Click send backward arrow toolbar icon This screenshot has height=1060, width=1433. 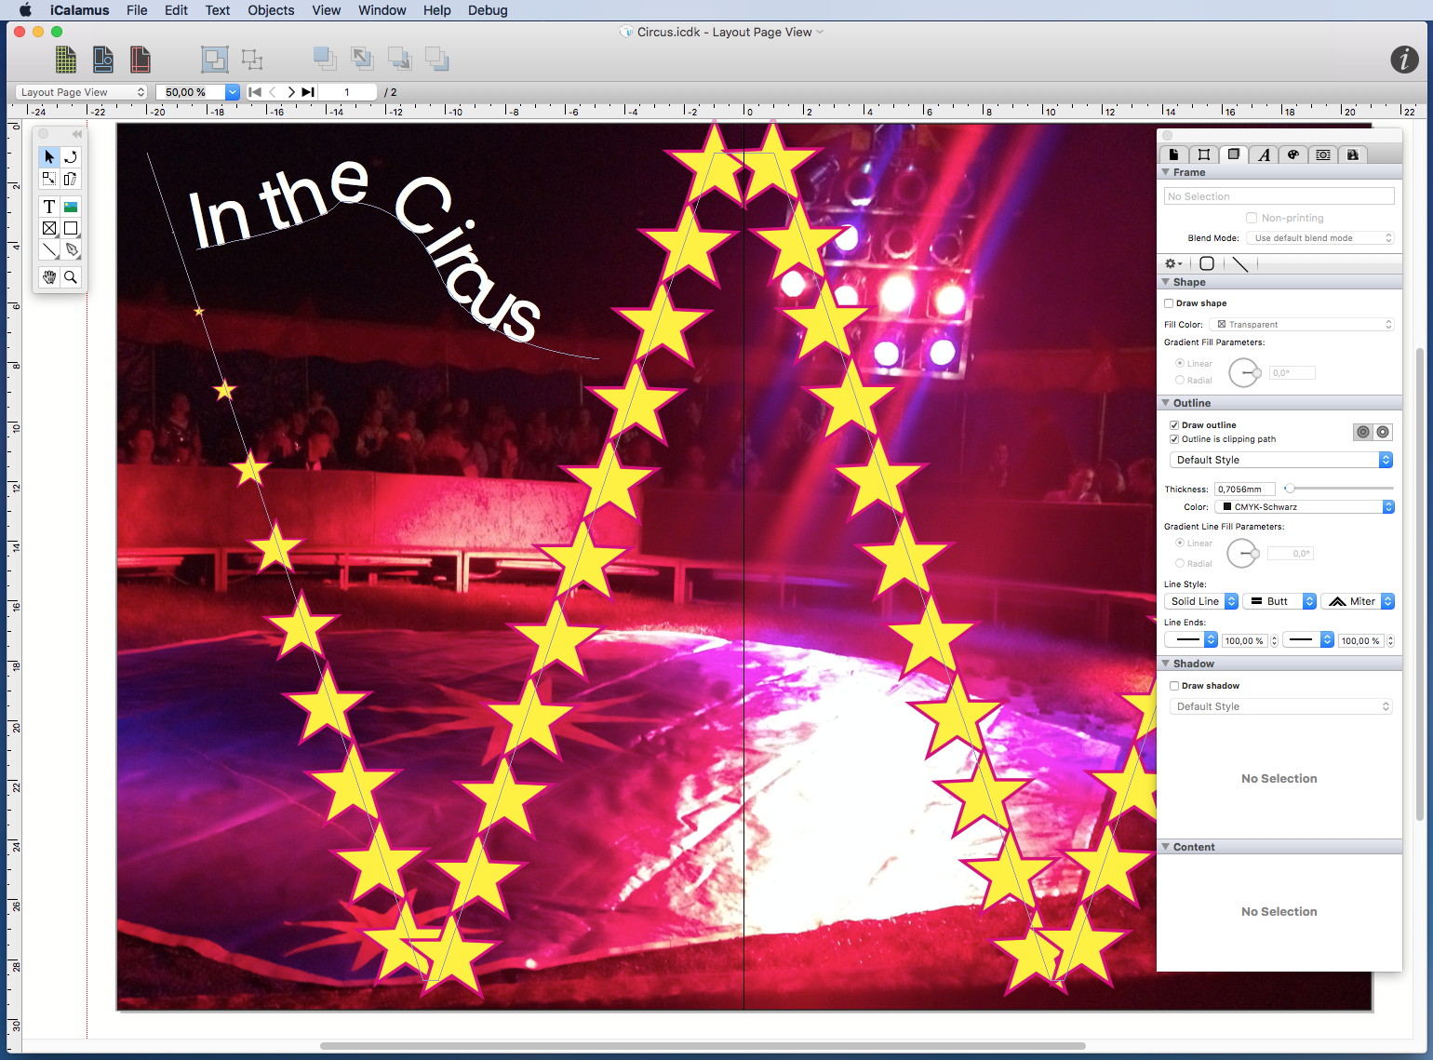[x=400, y=59]
